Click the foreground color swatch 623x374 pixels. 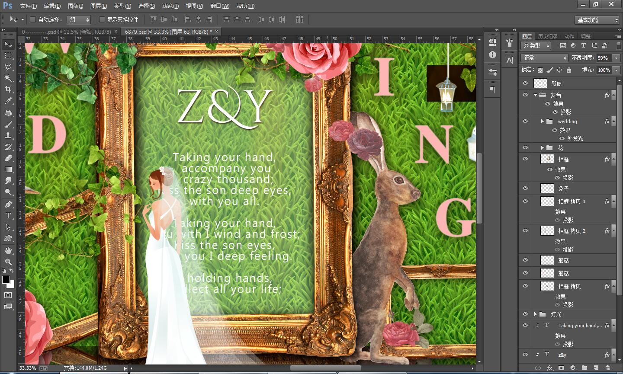point(6,280)
